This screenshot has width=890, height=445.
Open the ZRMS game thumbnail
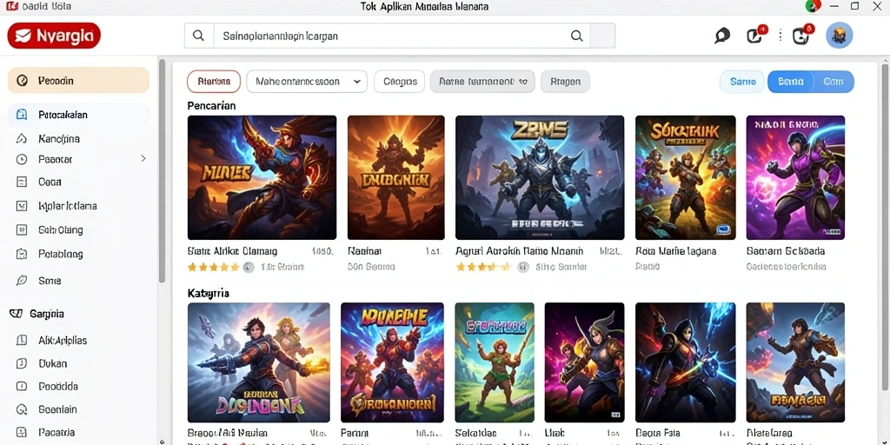pos(540,177)
